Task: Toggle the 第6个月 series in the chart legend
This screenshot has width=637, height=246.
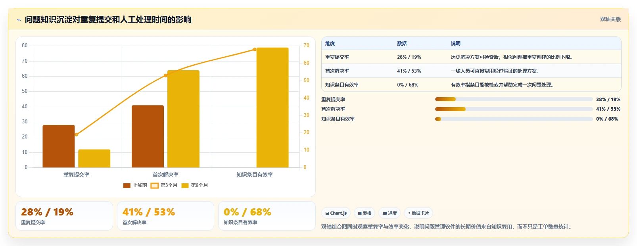Action: [195, 185]
